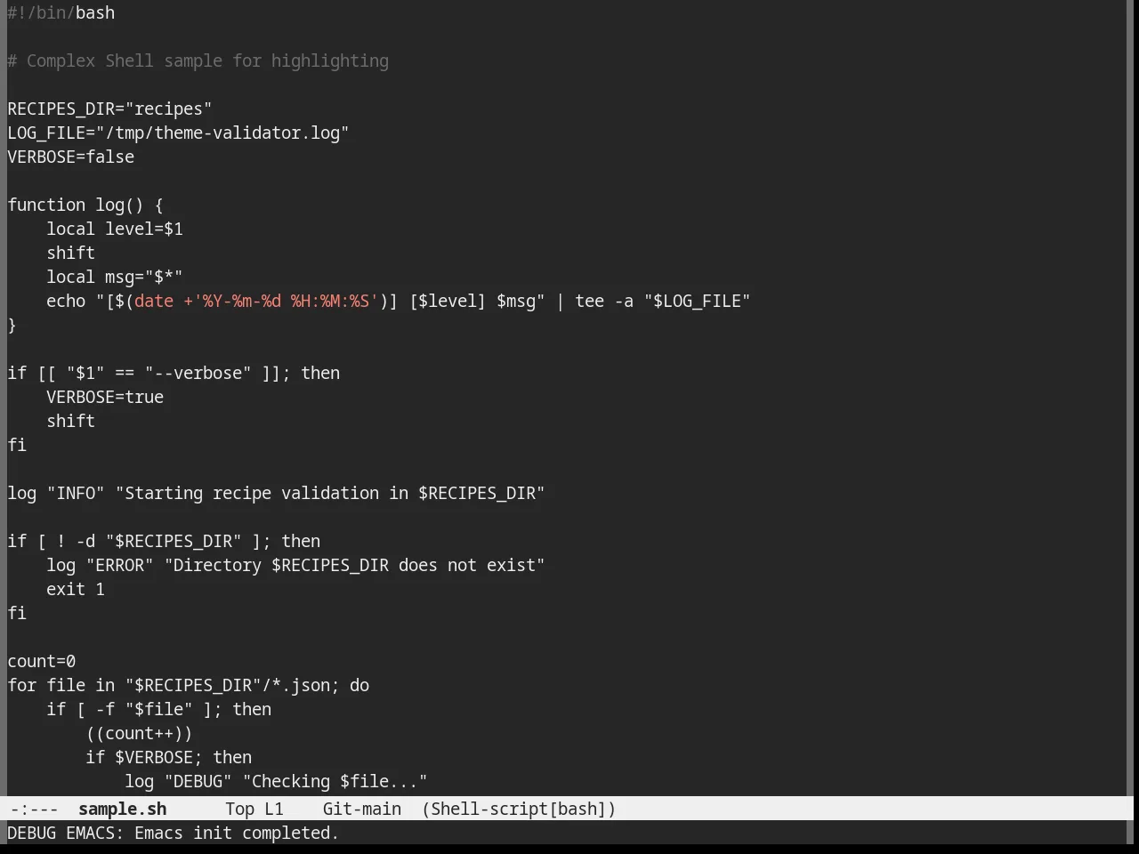1139x854 pixels.
Task: Click the ((count++)) line
Action: (139, 733)
